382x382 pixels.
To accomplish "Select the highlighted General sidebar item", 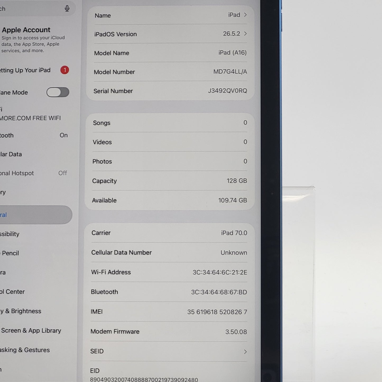I will coord(36,215).
